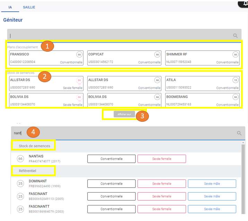This screenshot has height=221, width=248.
Task: Choose BOLIVIA DS Conventionnelle card
Action: coord(124,100)
